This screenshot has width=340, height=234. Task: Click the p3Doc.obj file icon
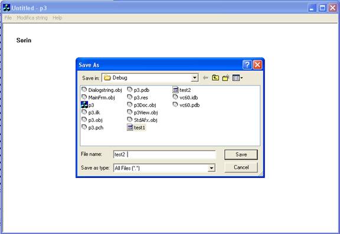pos(130,105)
